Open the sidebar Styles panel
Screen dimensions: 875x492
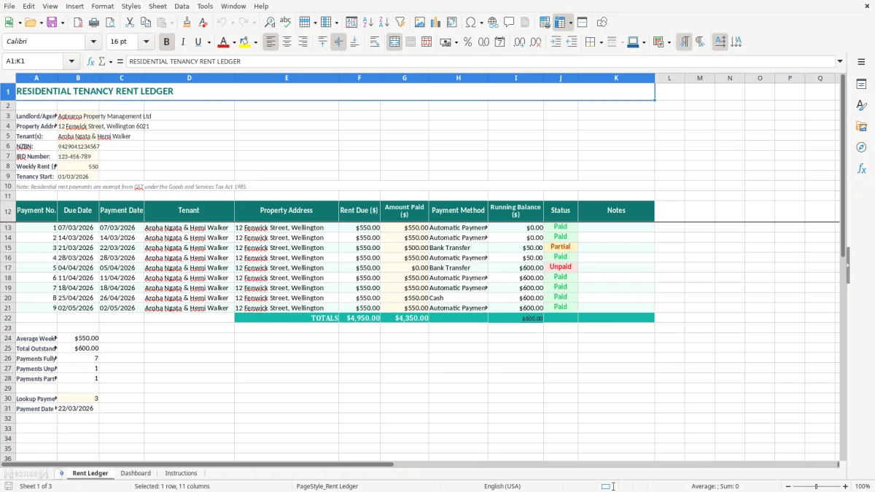coord(861,105)
